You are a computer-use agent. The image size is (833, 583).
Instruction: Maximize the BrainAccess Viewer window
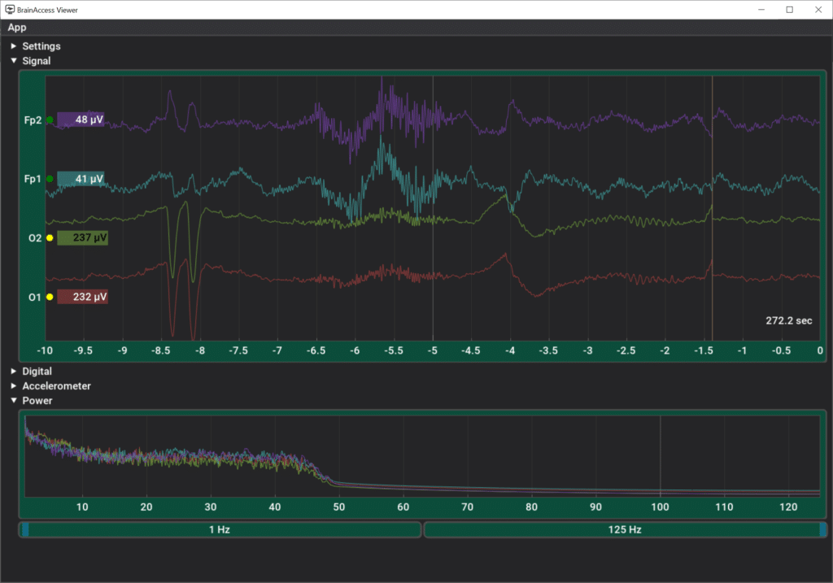tap(789, 10)
